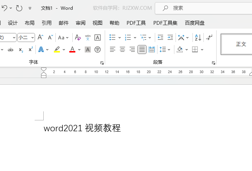This screenshot has width=252, height=171.
Task: Toggle character shading gray A
Action: (88, 49)
